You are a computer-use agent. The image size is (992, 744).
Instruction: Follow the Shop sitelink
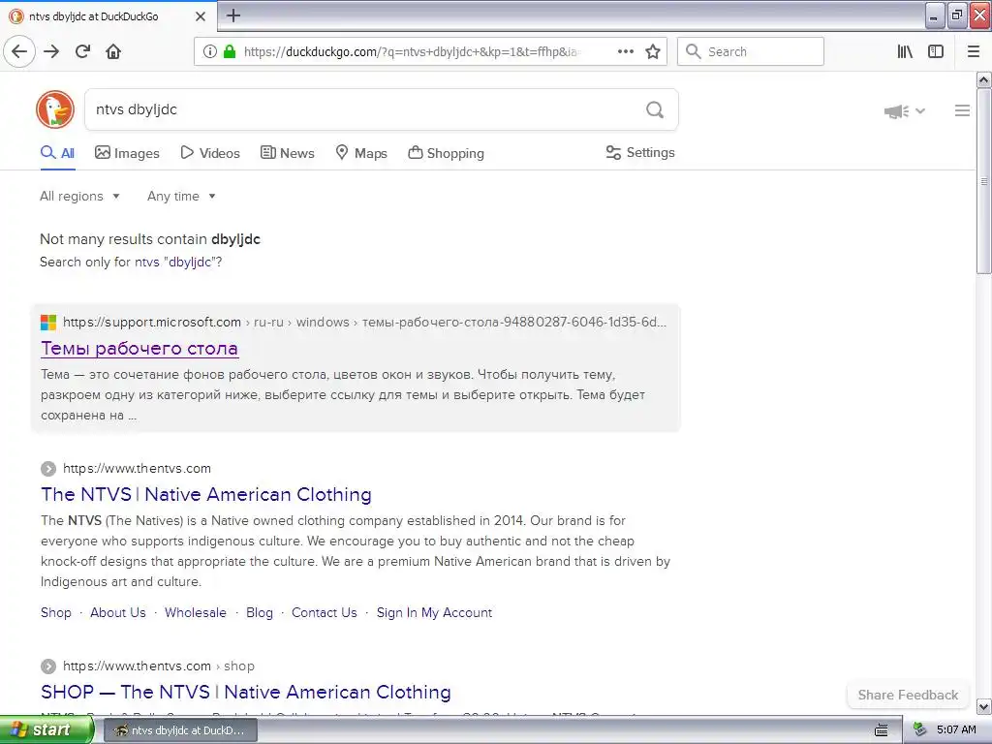pyautogui.click(x=55, y=612)
